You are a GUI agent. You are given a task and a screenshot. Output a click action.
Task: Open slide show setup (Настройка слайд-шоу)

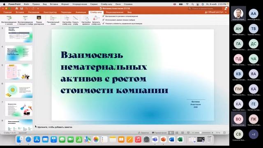[x=67, y=21]
